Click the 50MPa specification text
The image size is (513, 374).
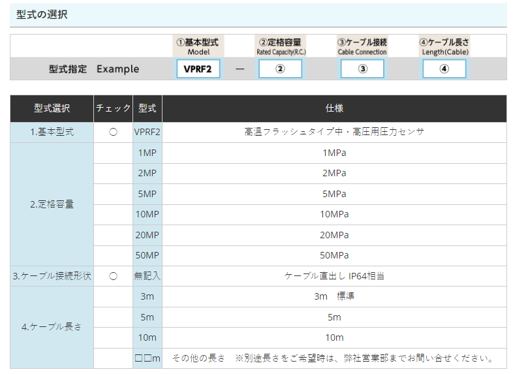point(334,256)
